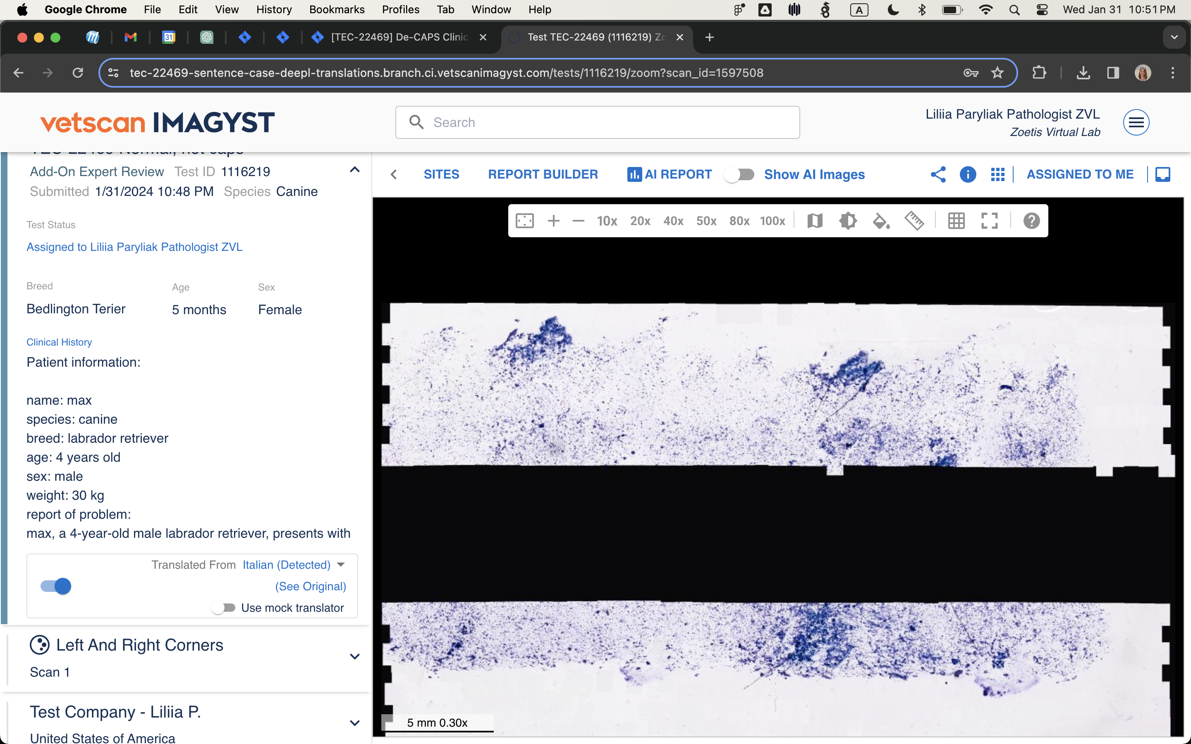Open the Gmail pinned tab
Screen dimensions: 1191x744
pos(130,37)
